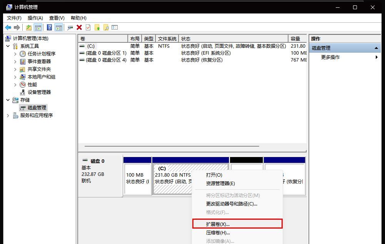The width and height of the screenshot is (385, 244).
Task: Sort by the 文件系统 column header
Action: [167, 38]
